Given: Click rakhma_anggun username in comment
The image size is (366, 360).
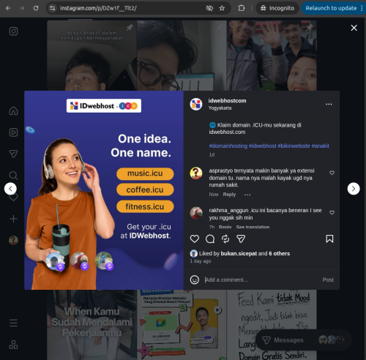Looking at the screenshot, I should (x=228, y=210).
